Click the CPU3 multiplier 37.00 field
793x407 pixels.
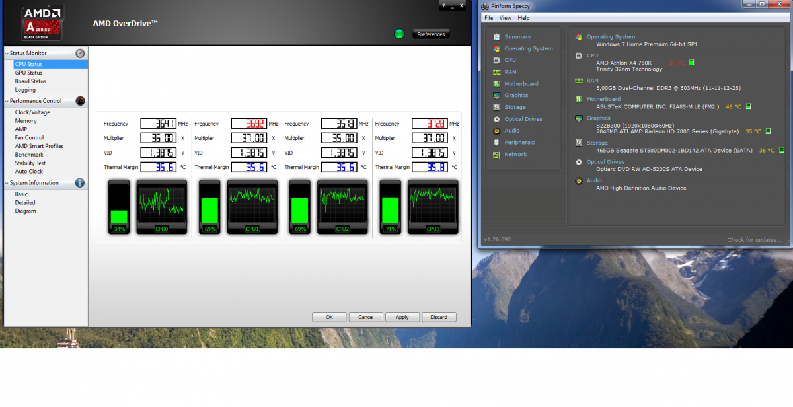pos(429,138)
